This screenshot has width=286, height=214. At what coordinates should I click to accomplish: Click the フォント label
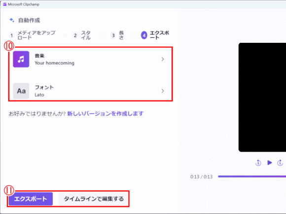point(44,88)
